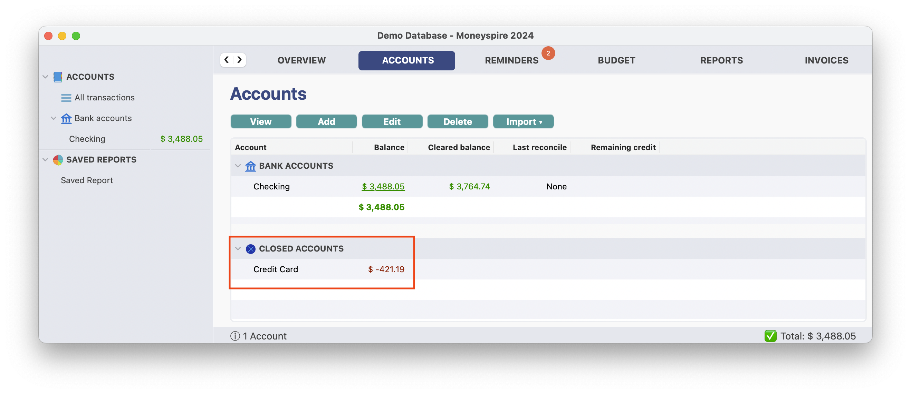The width and height of the screenshot is (911, 394).
Task: Click the Saved Reports pie chart icon
Action: tap(58, 160)
